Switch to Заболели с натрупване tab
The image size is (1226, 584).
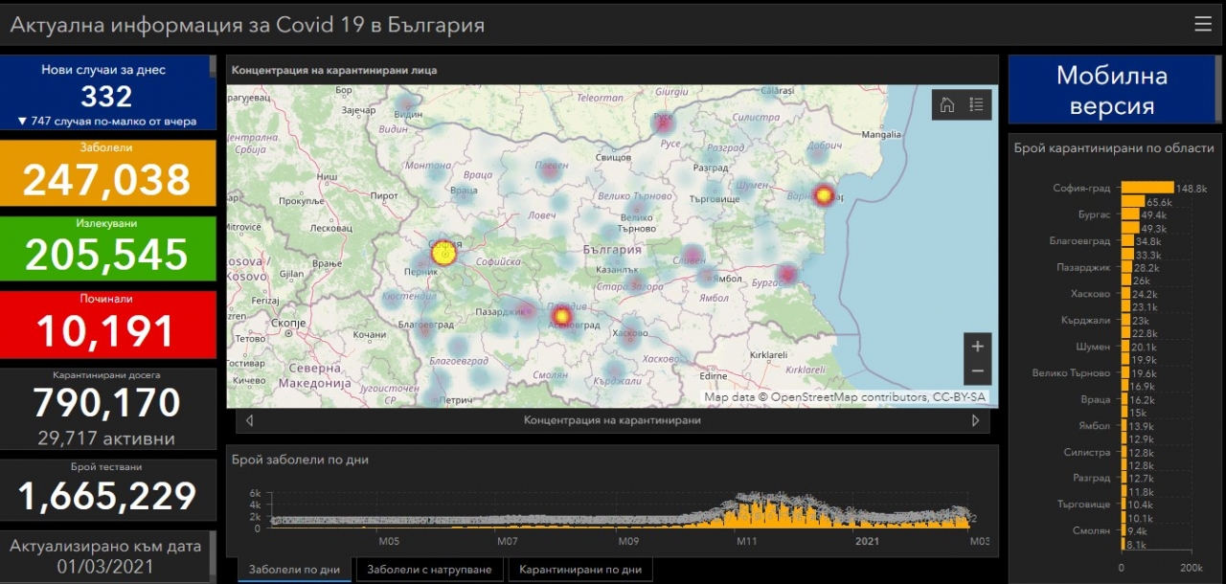pyautogui.click(x=429, y=570)
